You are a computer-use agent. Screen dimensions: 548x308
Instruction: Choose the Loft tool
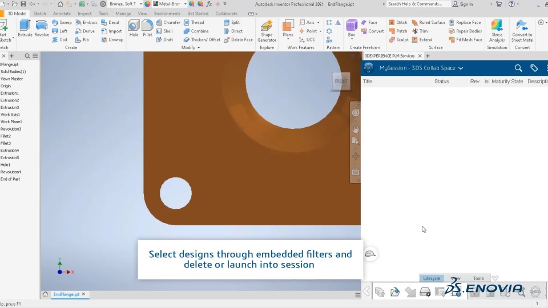(x=60, y=31)
